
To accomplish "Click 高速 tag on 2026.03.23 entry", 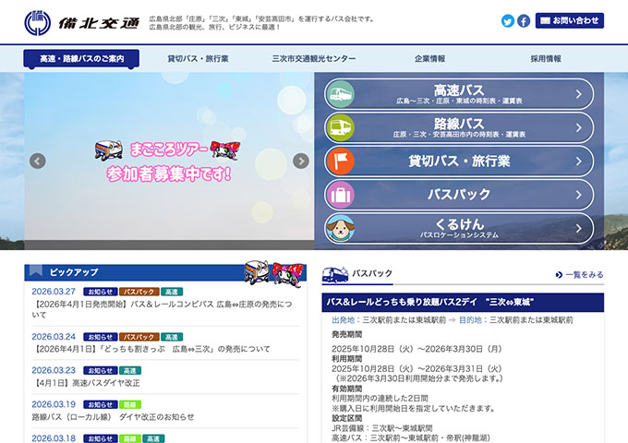I will tap(130, 371).
